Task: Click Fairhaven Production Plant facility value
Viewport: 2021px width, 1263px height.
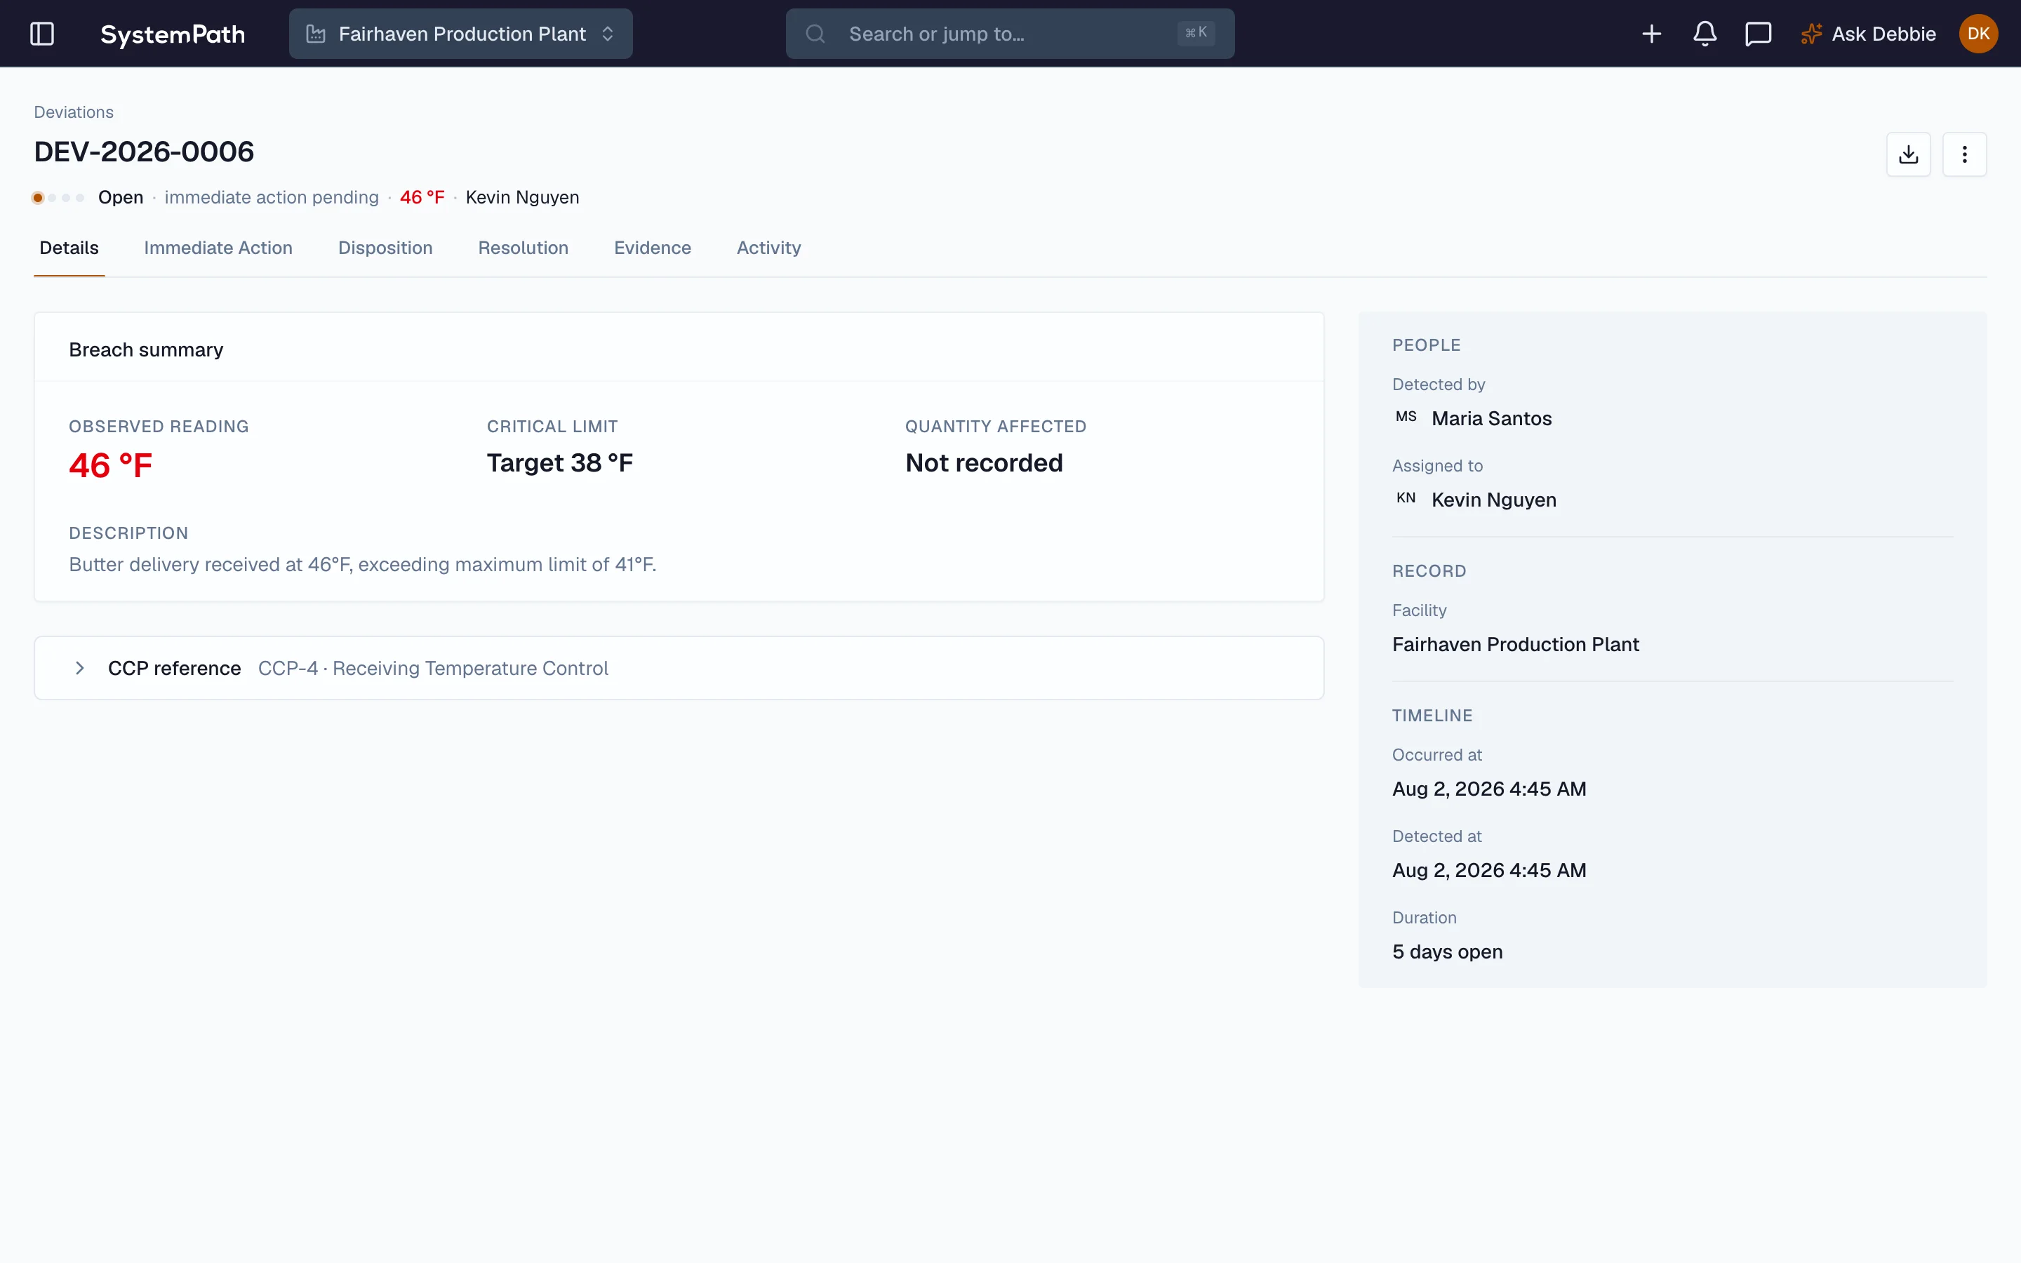Action: tap(1515, 645)
